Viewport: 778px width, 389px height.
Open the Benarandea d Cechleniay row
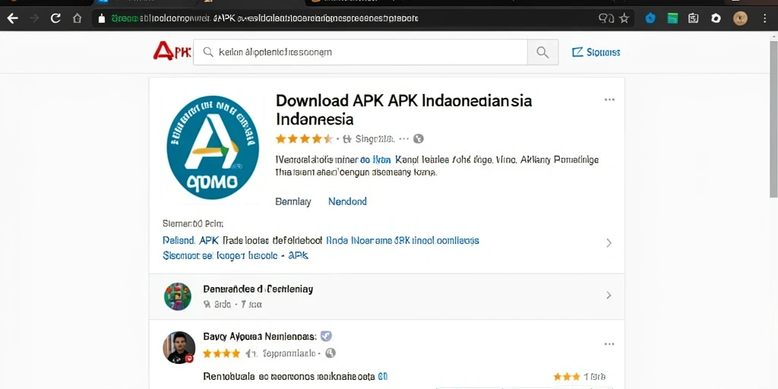click(387, 296)
